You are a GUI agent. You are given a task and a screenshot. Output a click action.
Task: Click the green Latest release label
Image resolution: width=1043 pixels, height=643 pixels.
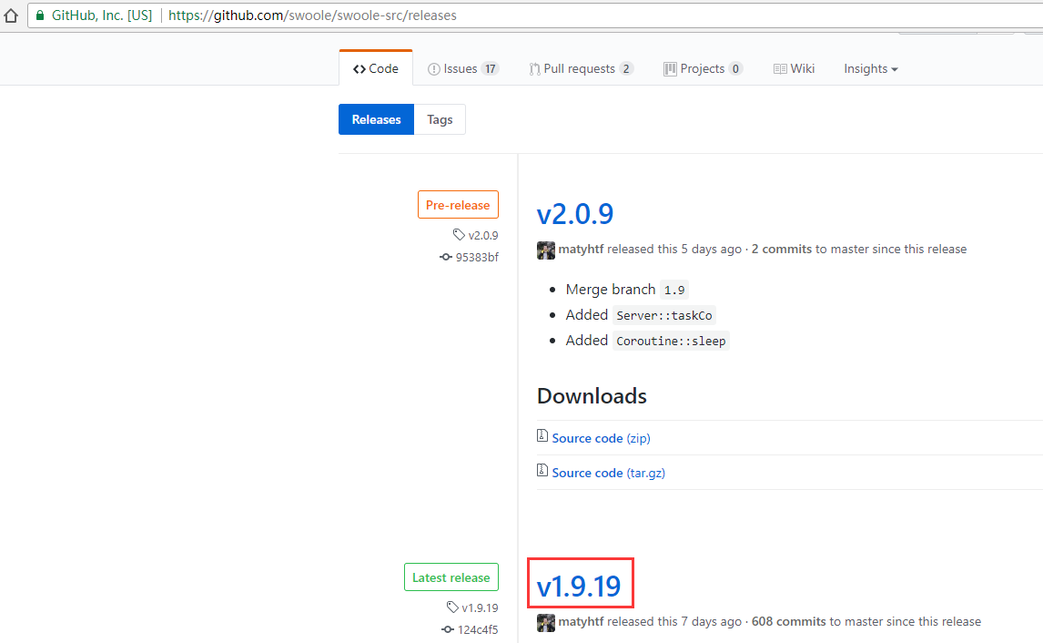(451, 577)
